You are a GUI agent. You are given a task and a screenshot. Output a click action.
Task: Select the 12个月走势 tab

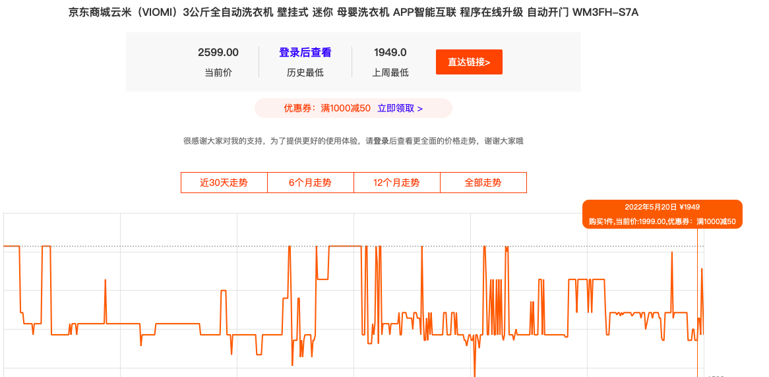coord(397,183)
